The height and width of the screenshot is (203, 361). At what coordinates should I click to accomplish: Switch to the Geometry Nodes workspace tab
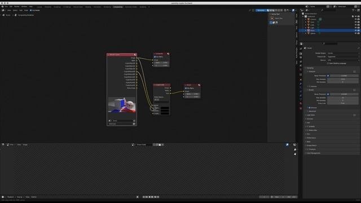click(131, 7)
